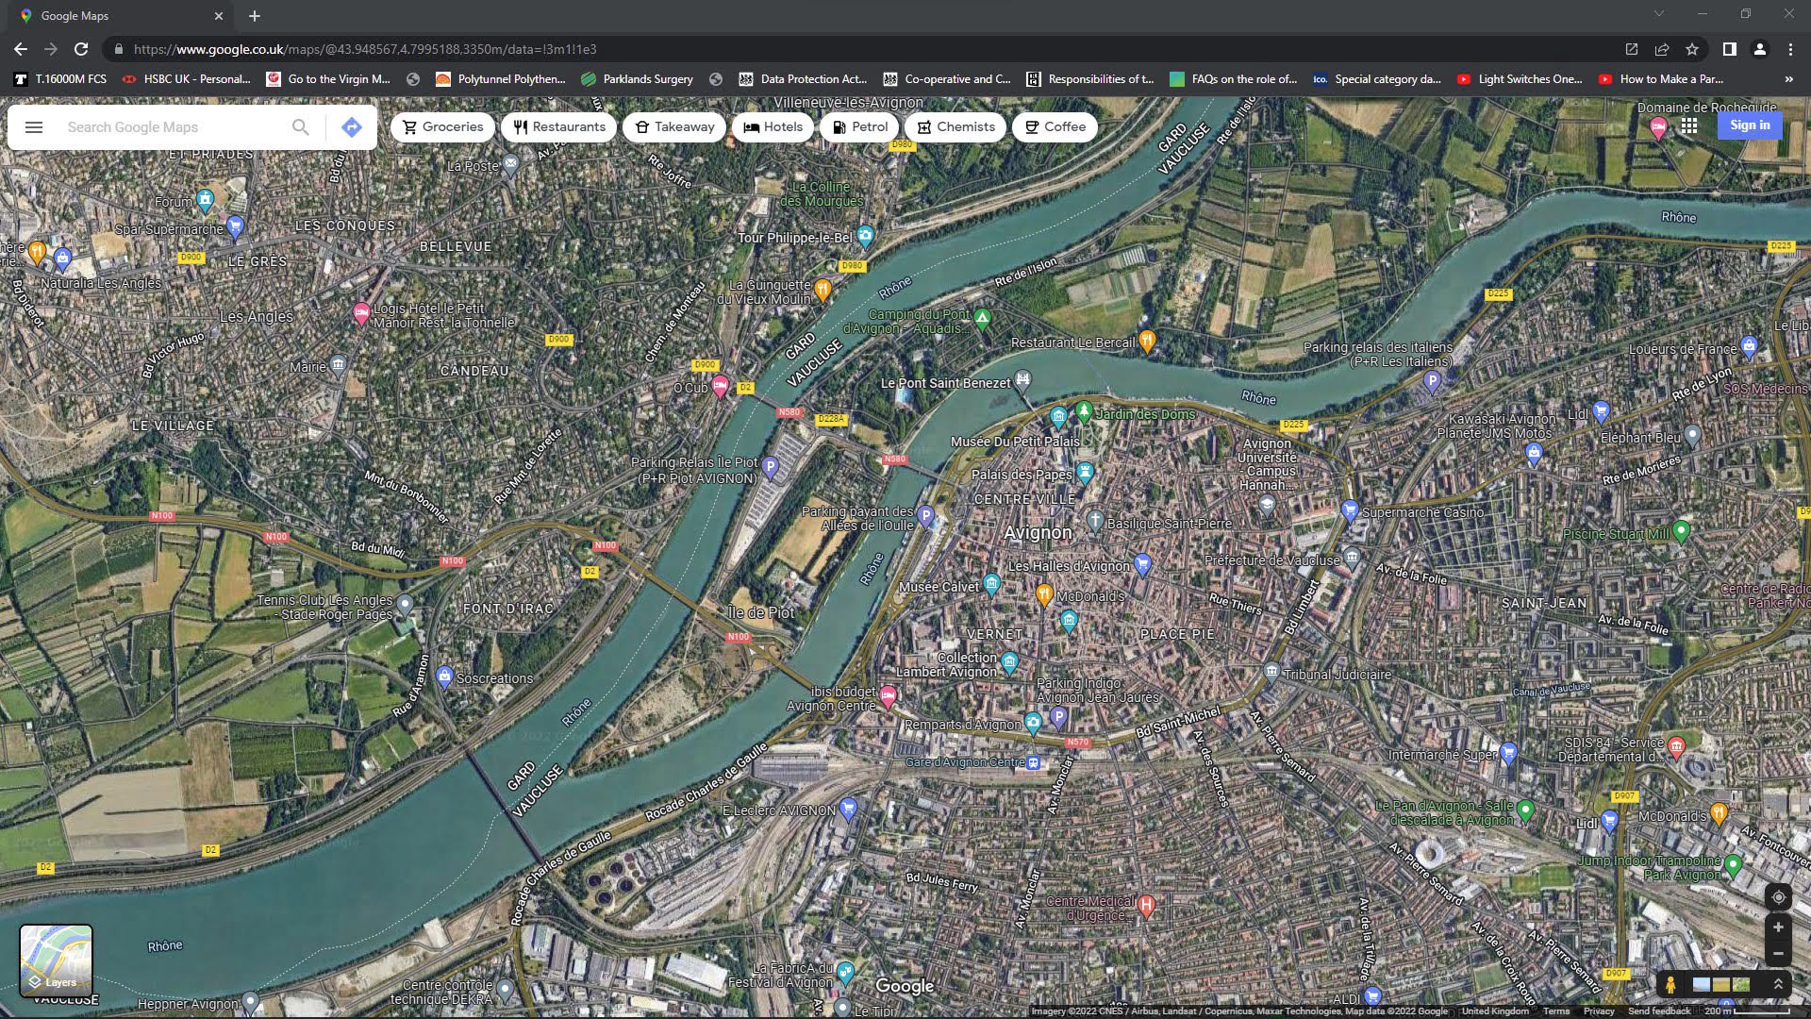Zoom in with the plus button
Viewport: 1811px width, 1019px height.
click(x=1778, y=927)
